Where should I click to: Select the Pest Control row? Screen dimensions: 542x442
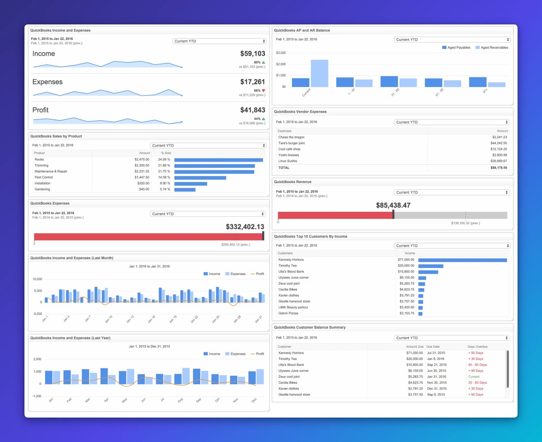tap(149, 177)
